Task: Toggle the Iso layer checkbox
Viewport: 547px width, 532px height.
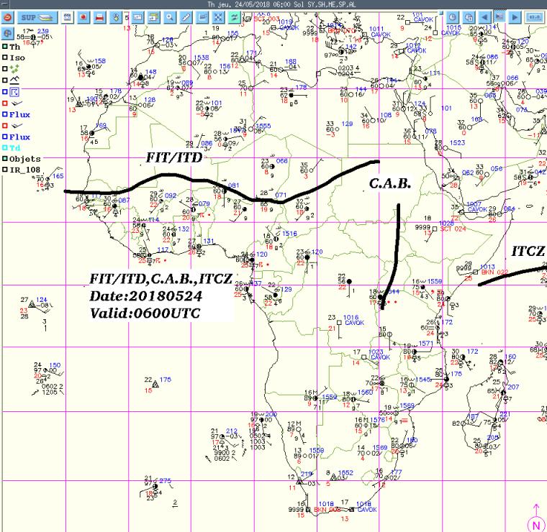Action: (x=5, y=58)
